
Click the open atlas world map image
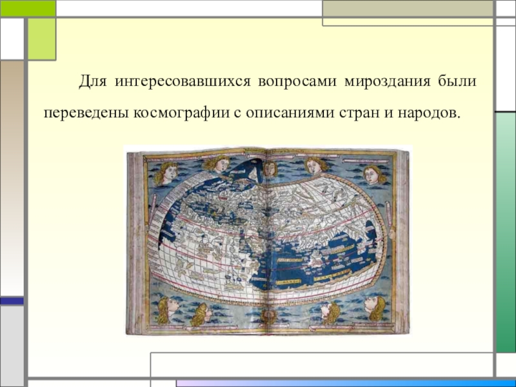tap(268, 241)
